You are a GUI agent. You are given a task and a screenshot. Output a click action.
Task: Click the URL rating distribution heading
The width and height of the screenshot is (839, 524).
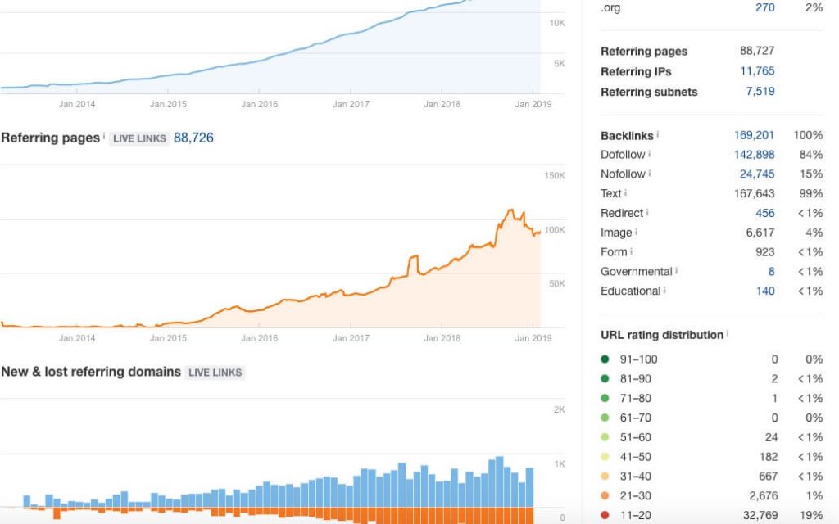[662, 335]
